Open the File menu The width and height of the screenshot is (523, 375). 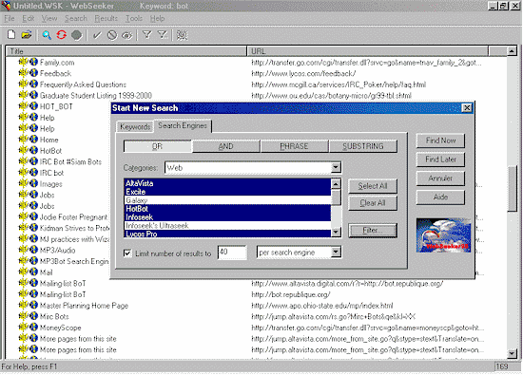(x=9, y=18)
